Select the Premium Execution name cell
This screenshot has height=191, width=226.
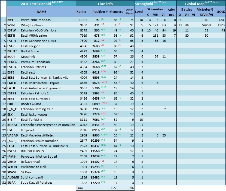(x=35, y=62)
